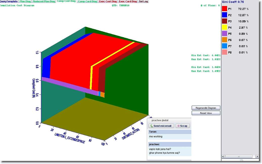262x164 pixels.
Task: Click the pink P8 plan swatch
Action: pos(224,52)
